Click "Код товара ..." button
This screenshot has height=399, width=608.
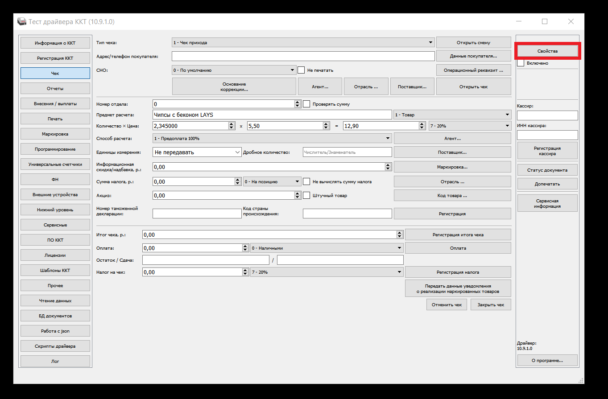[452, 195]
